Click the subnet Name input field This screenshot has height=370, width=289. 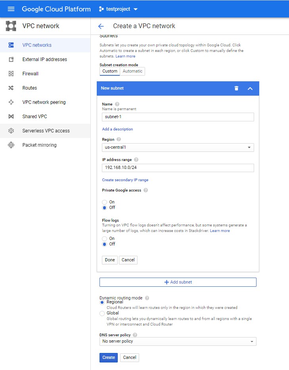[x=178, y=117]
